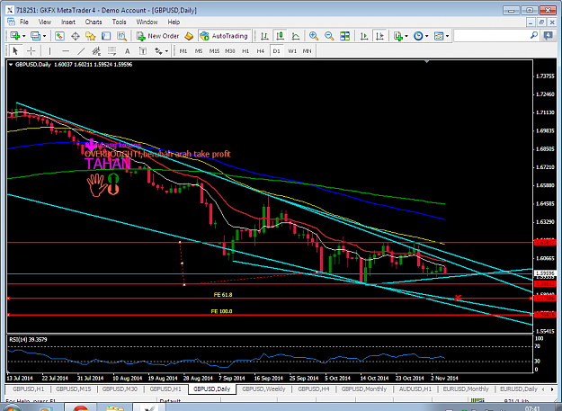562x411 pixels.
Task: Select the Cursor arrow tool
Action: tap(15, 51)
